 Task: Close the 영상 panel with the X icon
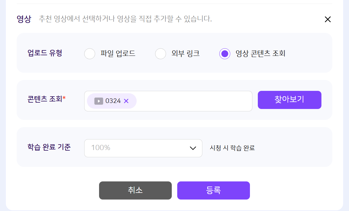pyautogui.click(x=327, y=20)
